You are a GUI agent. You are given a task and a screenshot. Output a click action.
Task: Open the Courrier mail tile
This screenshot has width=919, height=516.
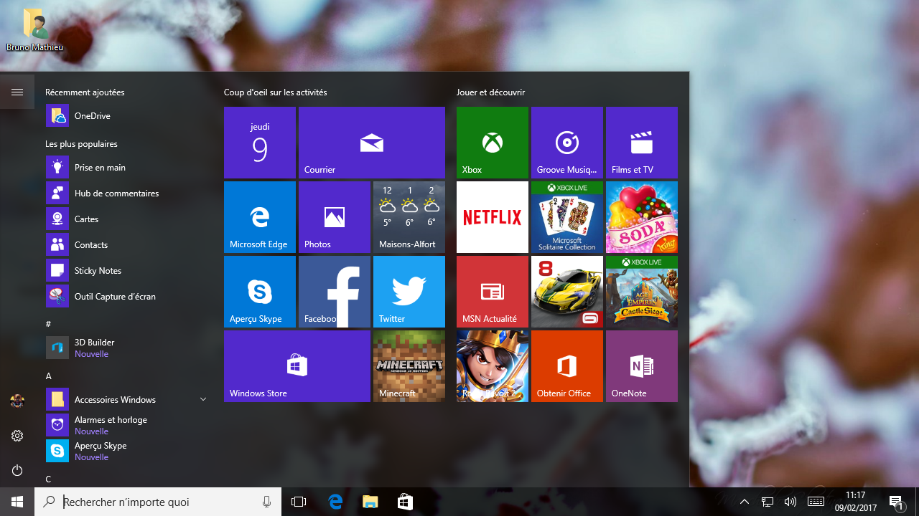pos(371,142)
